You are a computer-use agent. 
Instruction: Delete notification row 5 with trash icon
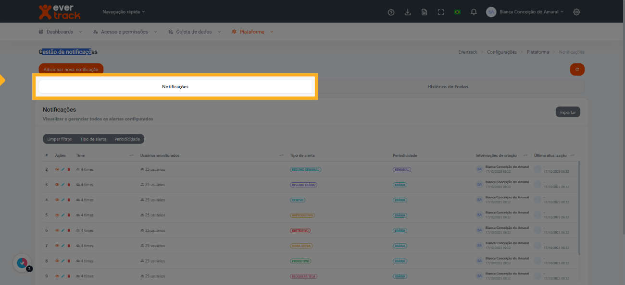69,215
